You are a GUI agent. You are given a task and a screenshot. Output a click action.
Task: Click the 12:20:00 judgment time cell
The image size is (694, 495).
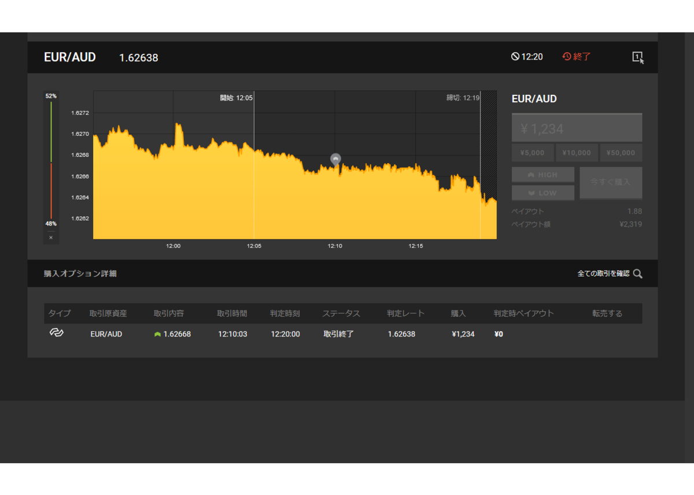tap(285, 334)
